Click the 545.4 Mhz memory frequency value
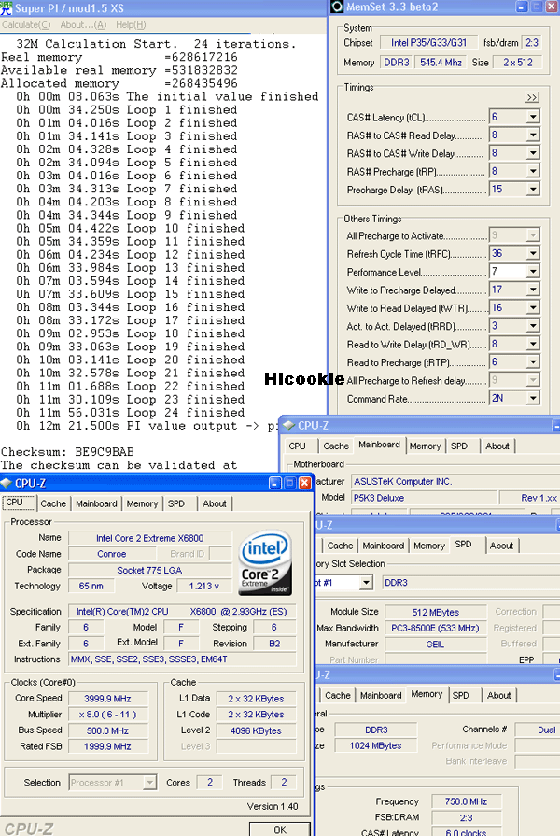This screenshot has width=560, height=836. (x=441, y=63)
